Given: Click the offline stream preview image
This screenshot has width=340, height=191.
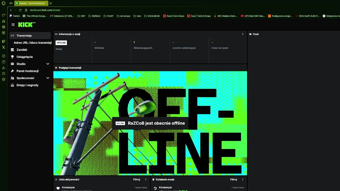Looking at the screenshot, I should (x=150, y=123).
